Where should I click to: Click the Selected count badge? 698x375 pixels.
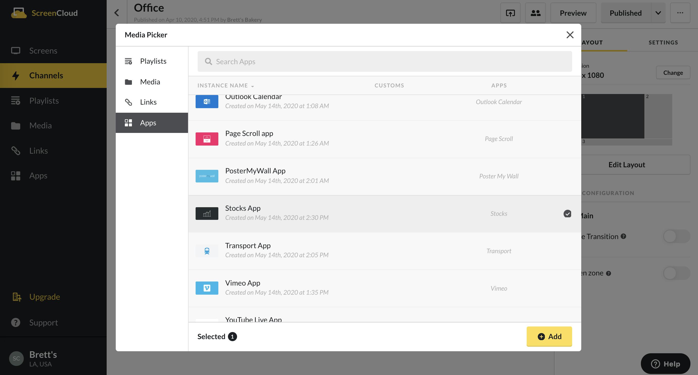pyautogui.click(x=232, y=337)
